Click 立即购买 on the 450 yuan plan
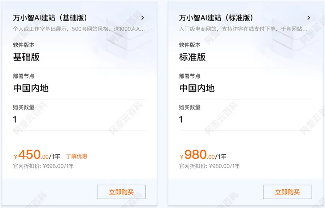Viewport: 325px width, 208px height. [121, 191]
